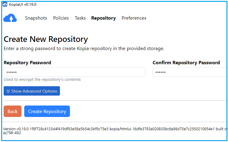Focus the Repository Password input field

tap(74, 72)
